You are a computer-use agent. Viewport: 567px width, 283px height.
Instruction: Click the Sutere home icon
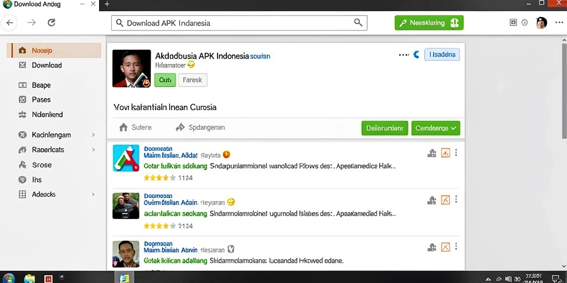point(123,128)
